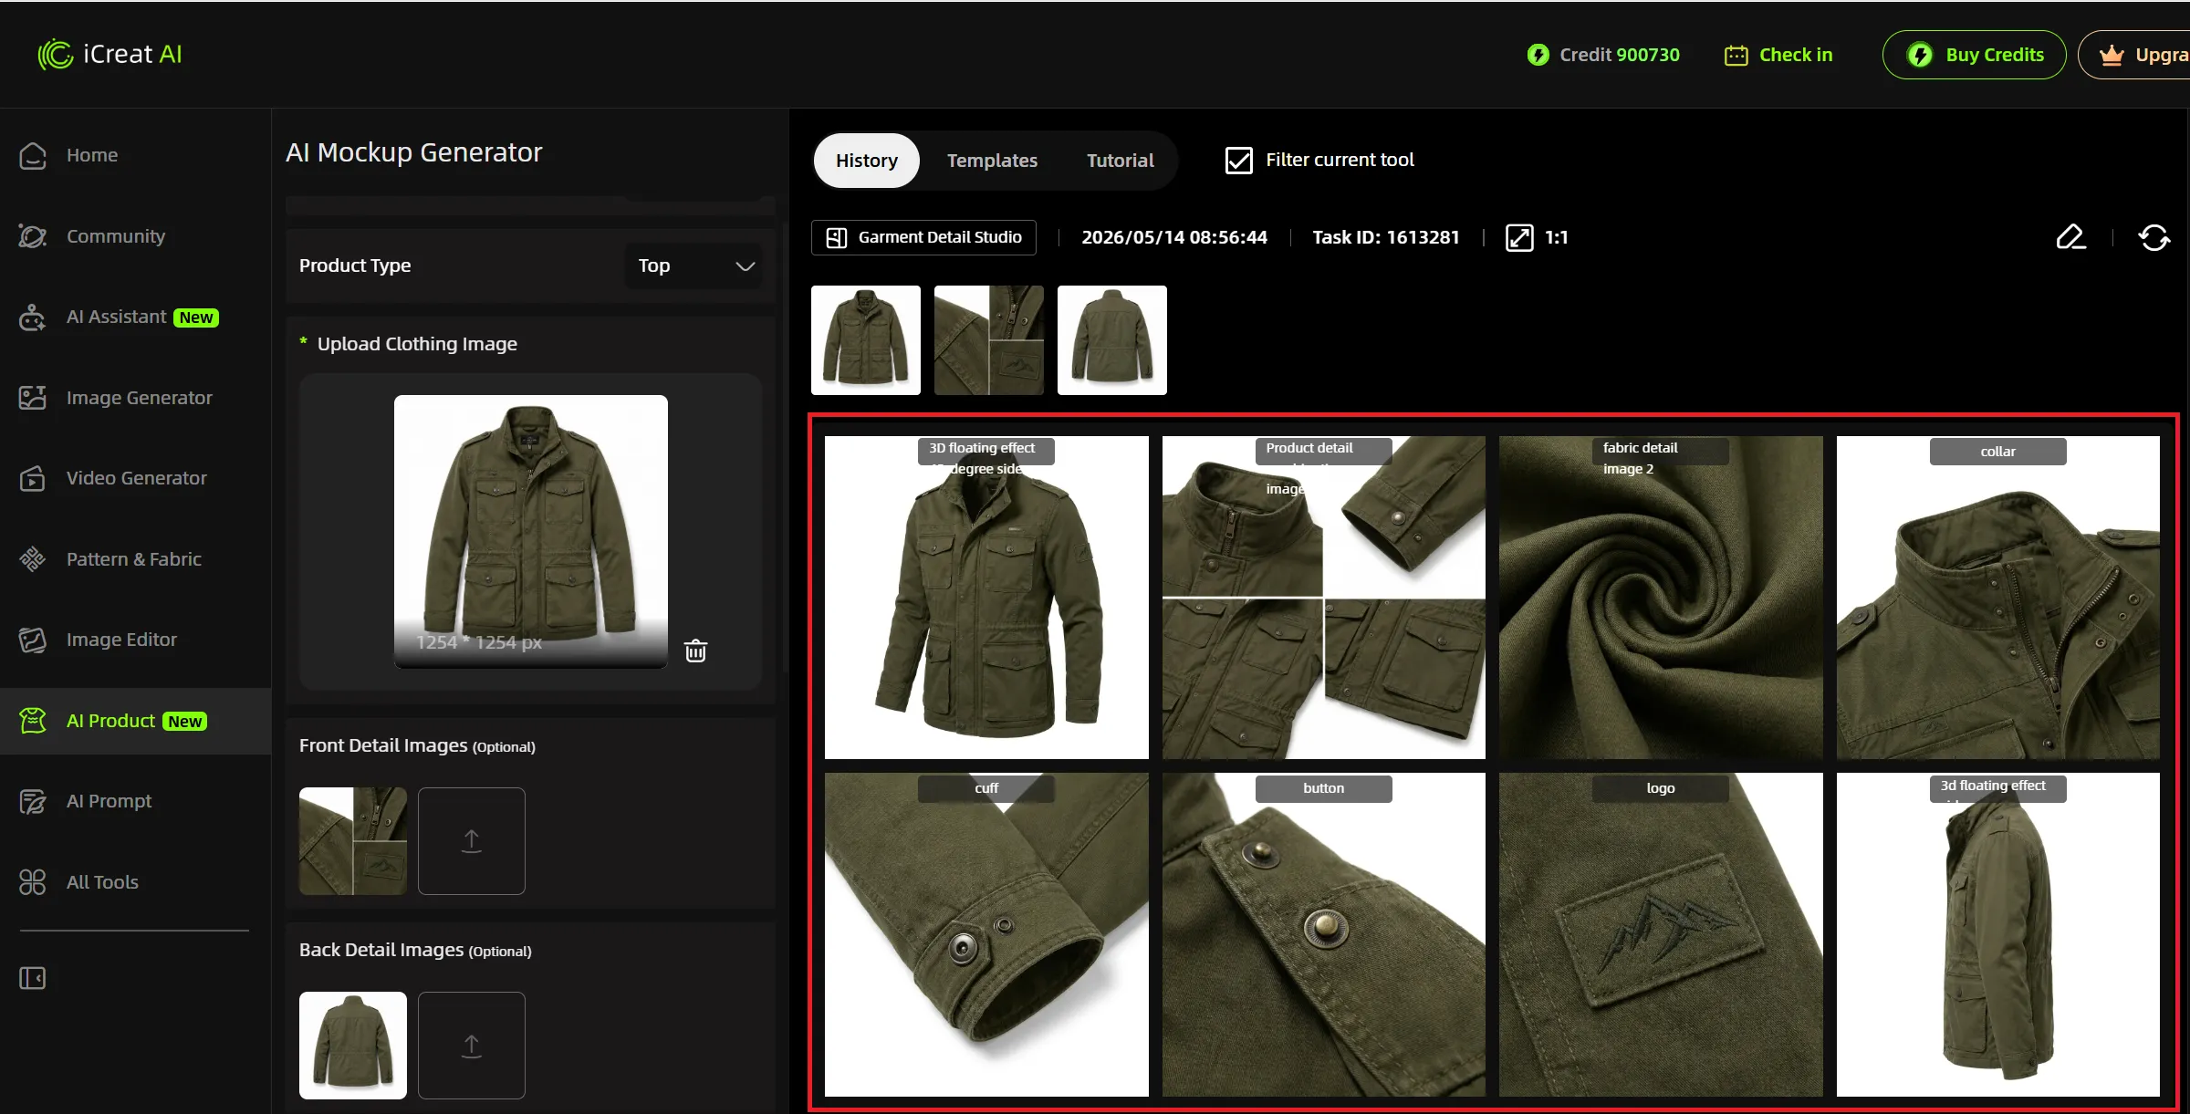Go to the Community section
This screenshot has width=2190, height=1114.
click(92, 236)
